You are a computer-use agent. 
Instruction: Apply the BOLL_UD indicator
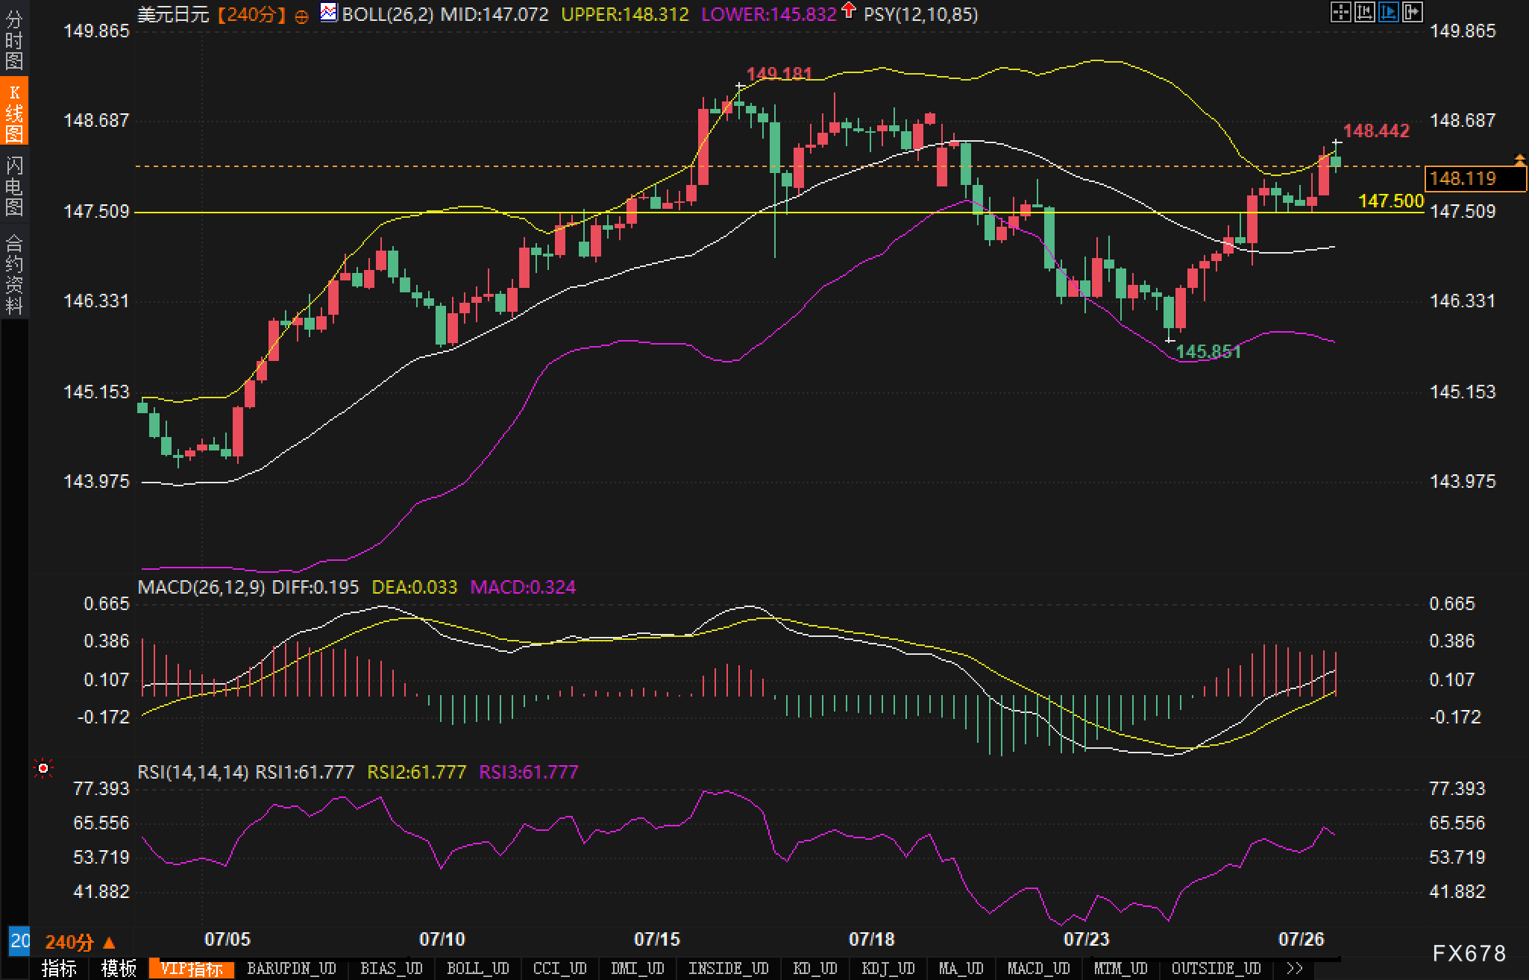pos(477,968)
